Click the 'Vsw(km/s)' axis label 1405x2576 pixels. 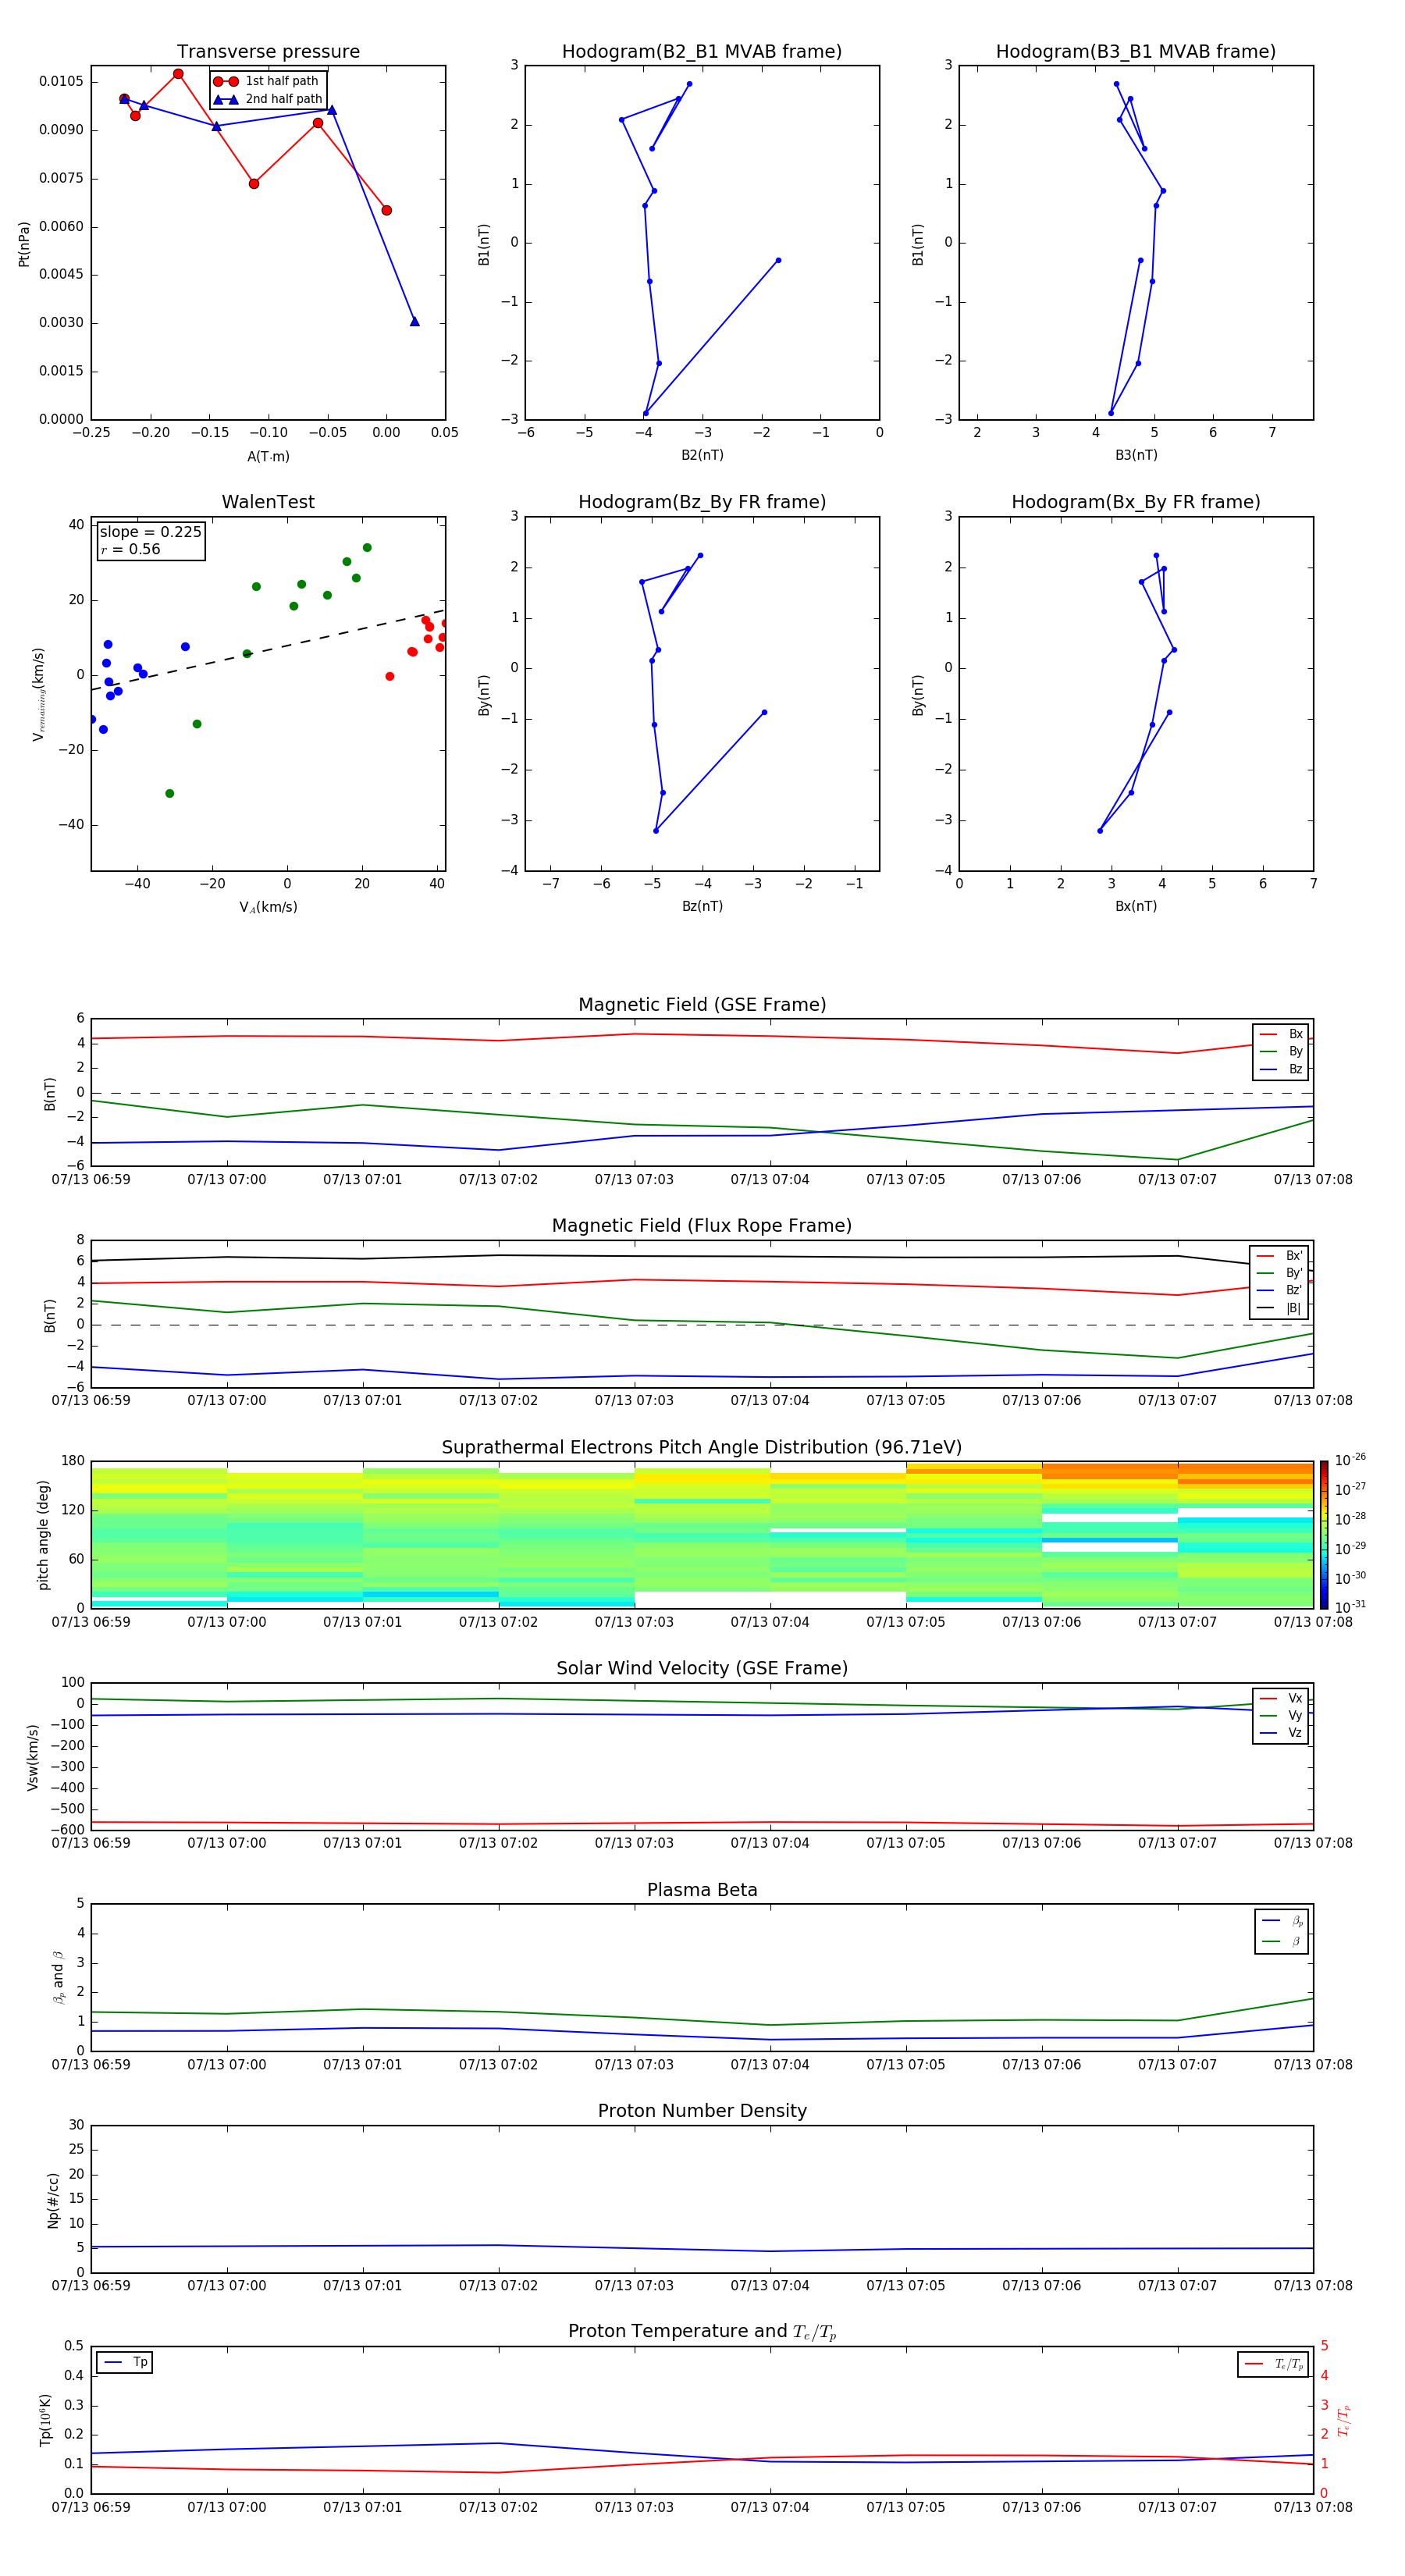[33, 1757]
